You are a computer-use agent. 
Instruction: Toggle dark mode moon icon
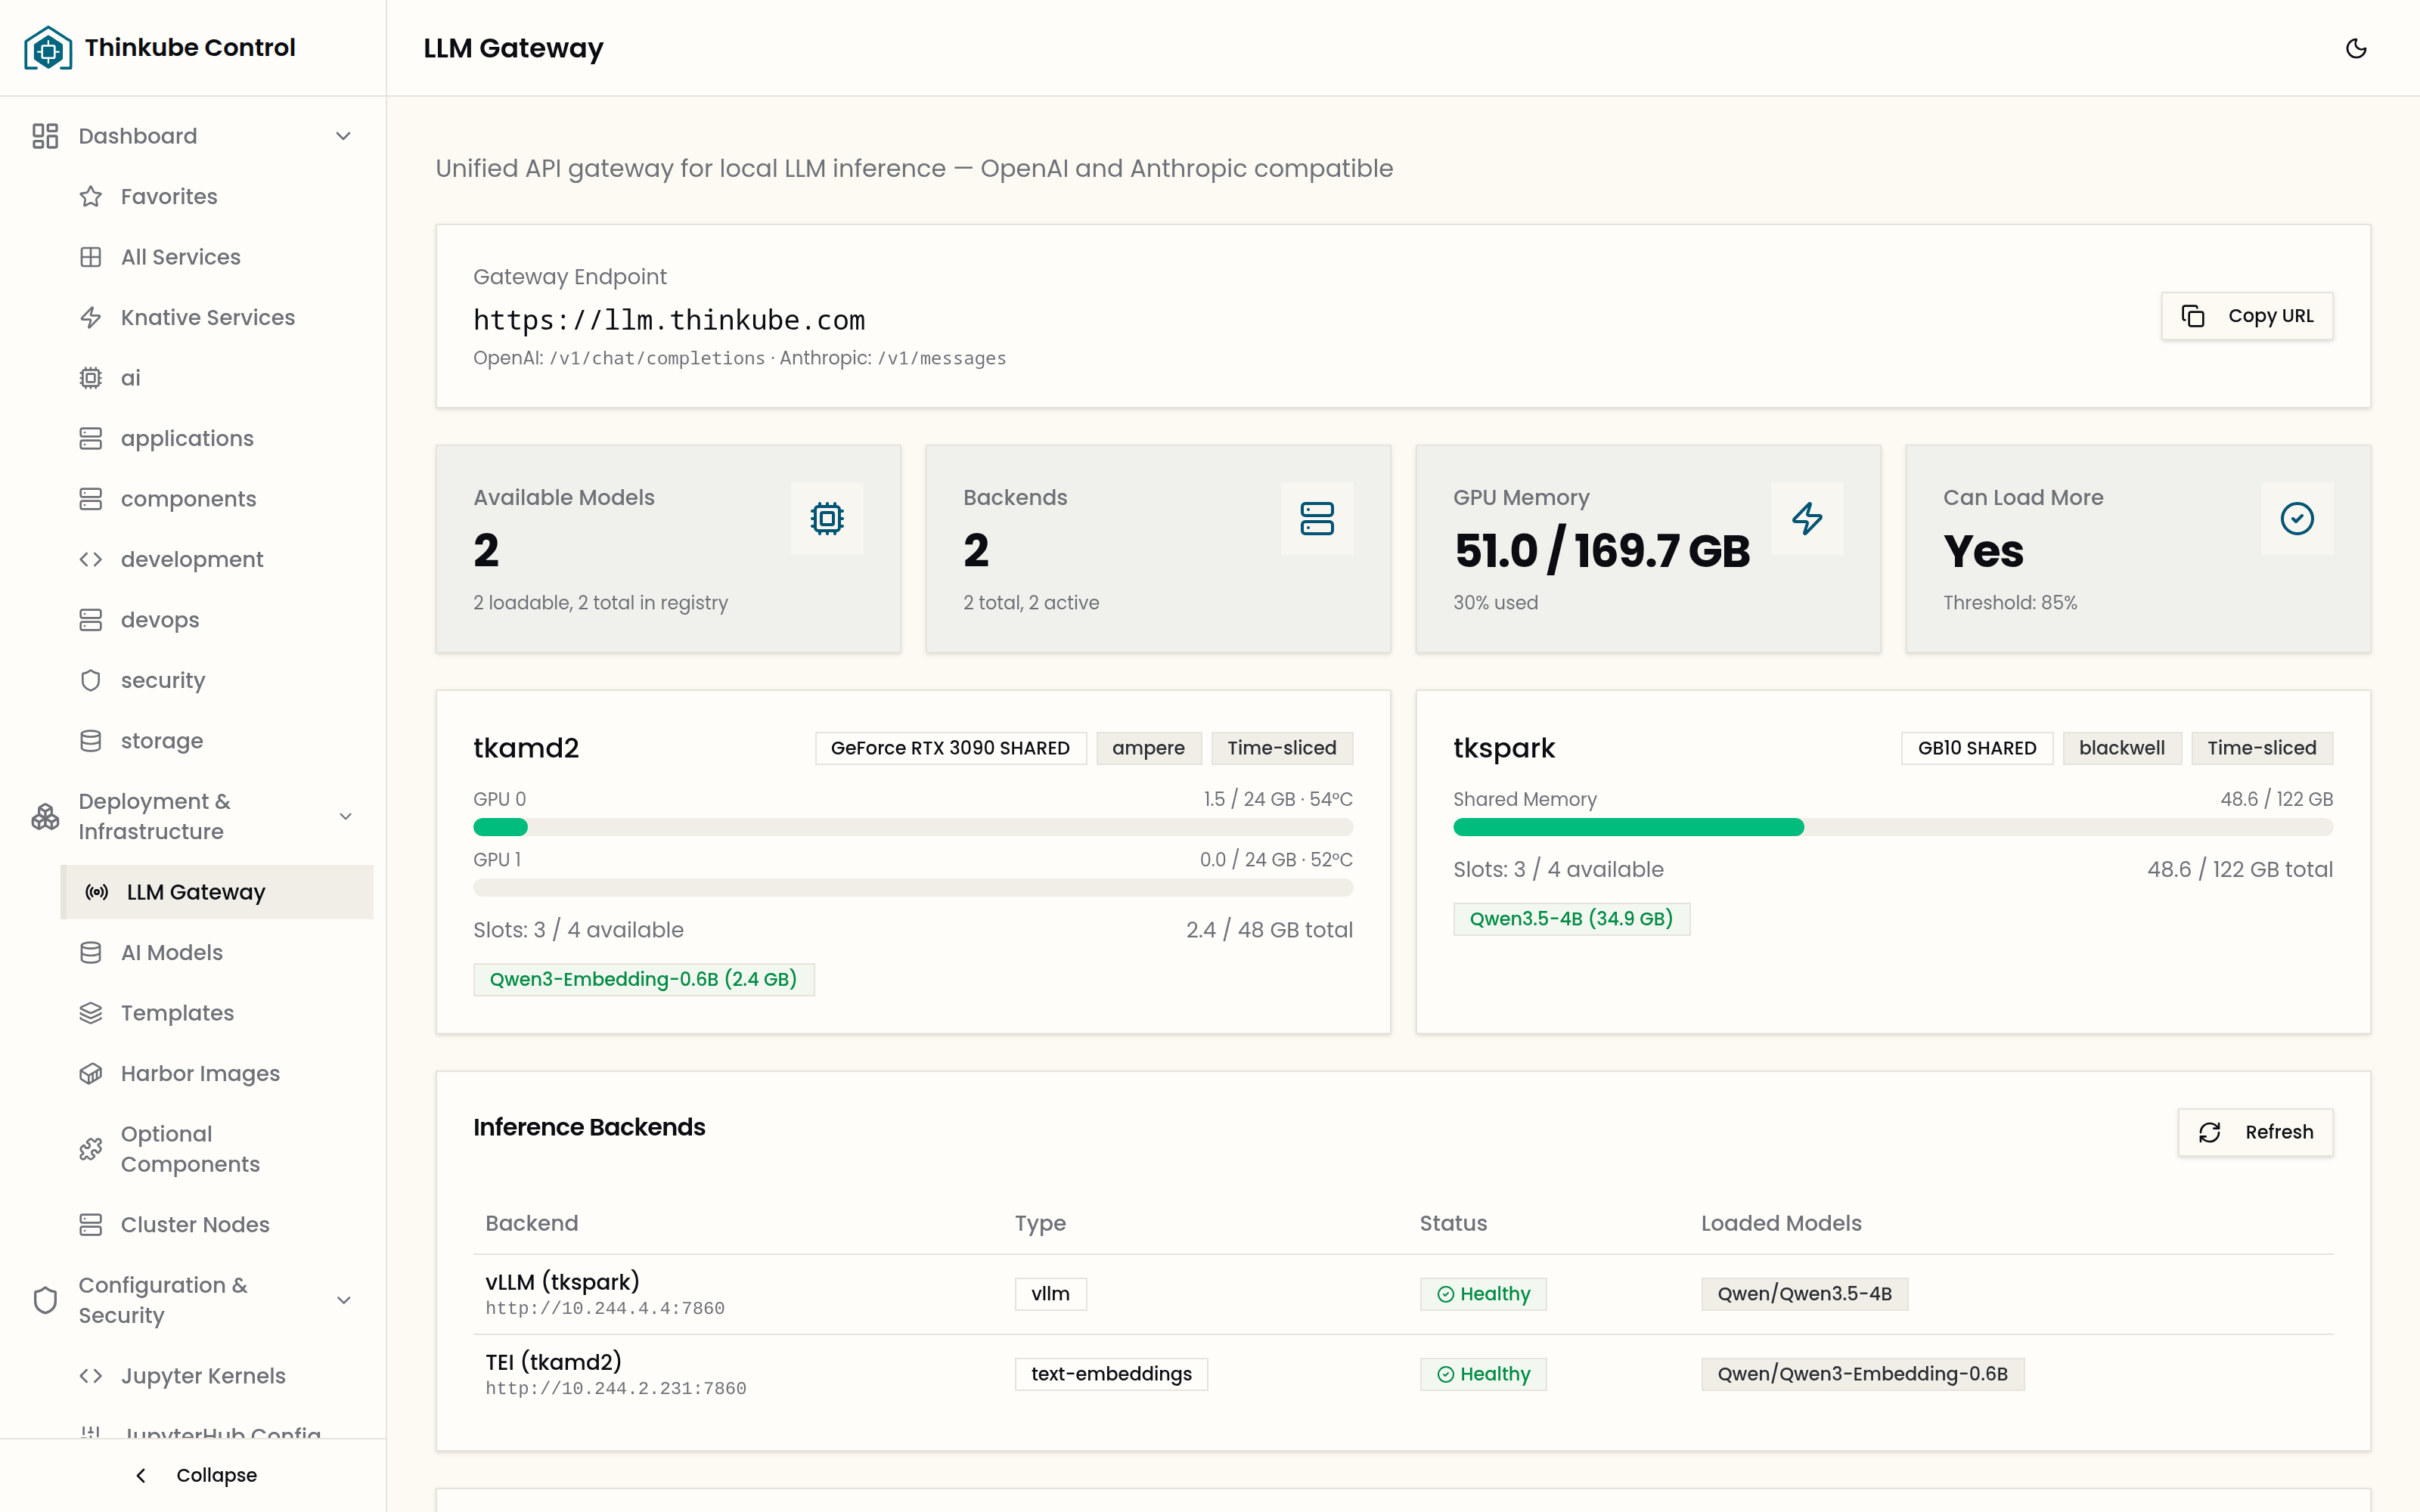pos(2356,48)
